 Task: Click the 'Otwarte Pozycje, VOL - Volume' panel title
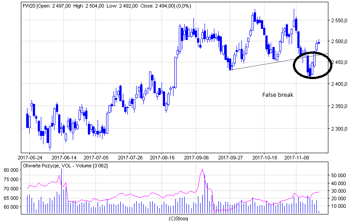[x=65, y=166]
